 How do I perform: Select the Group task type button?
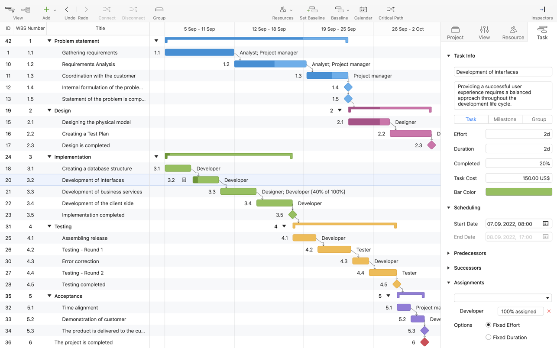[x=538, y=119]
